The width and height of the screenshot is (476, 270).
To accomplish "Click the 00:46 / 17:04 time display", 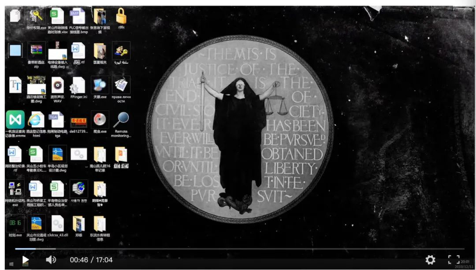I will [91, 260].
